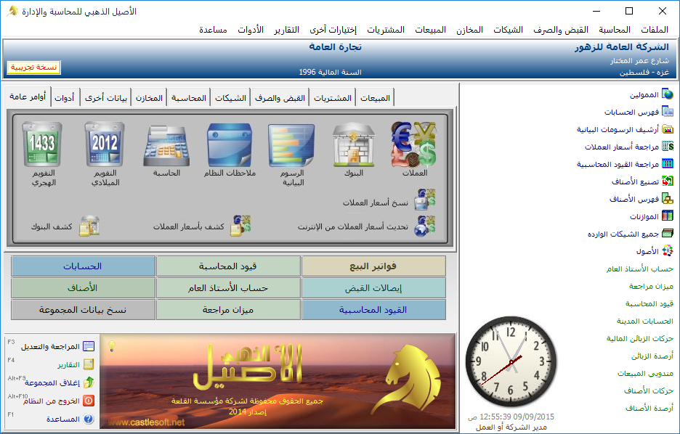
Task: Open the الأدوات menu
Action: click(250, 30)
